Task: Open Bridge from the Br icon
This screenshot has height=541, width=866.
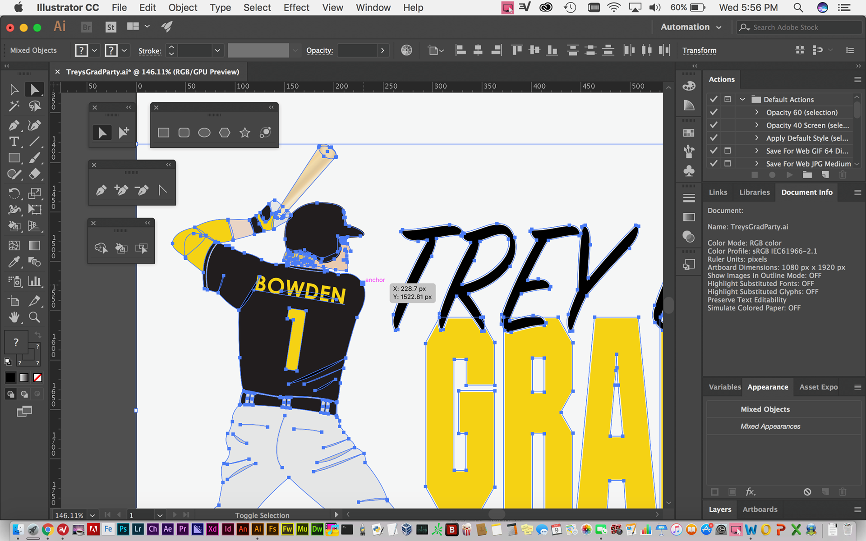Action: tap(87, 27)
